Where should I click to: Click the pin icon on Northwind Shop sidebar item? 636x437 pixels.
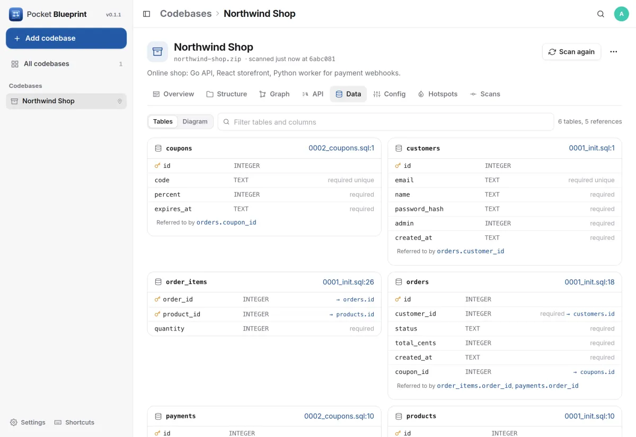[120, 101]
